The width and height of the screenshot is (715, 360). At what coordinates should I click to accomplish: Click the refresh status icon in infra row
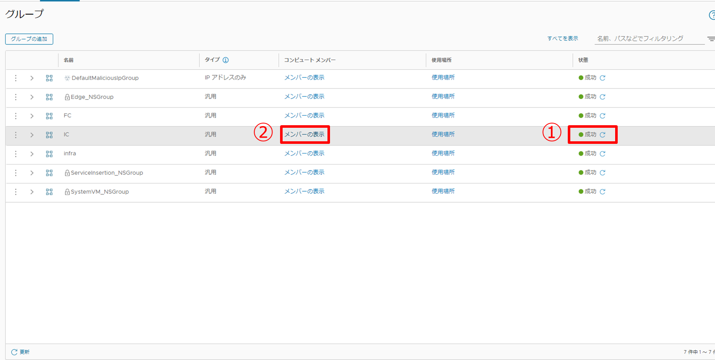pos(602,154)
